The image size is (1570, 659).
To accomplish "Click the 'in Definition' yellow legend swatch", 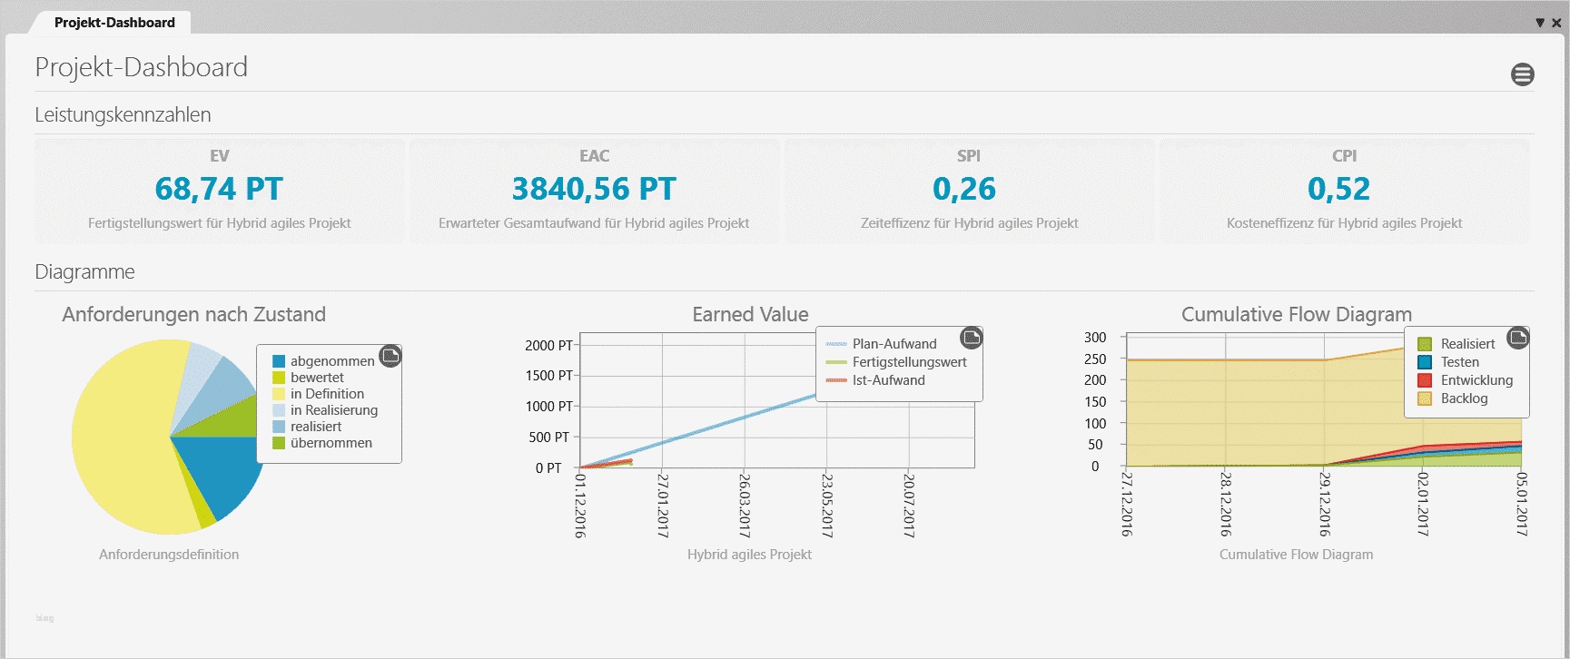I will click(279, 394).
